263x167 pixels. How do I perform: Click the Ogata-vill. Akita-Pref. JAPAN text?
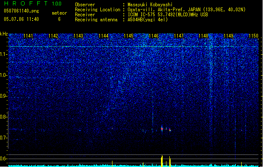pyautogui.click(x=164, y=10)
